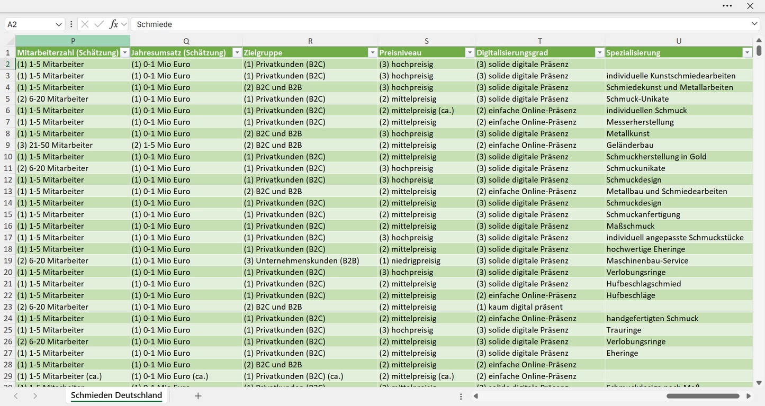Click tab bar split handle dots
This screenshot has width=765, height=406.
point(461,396)
